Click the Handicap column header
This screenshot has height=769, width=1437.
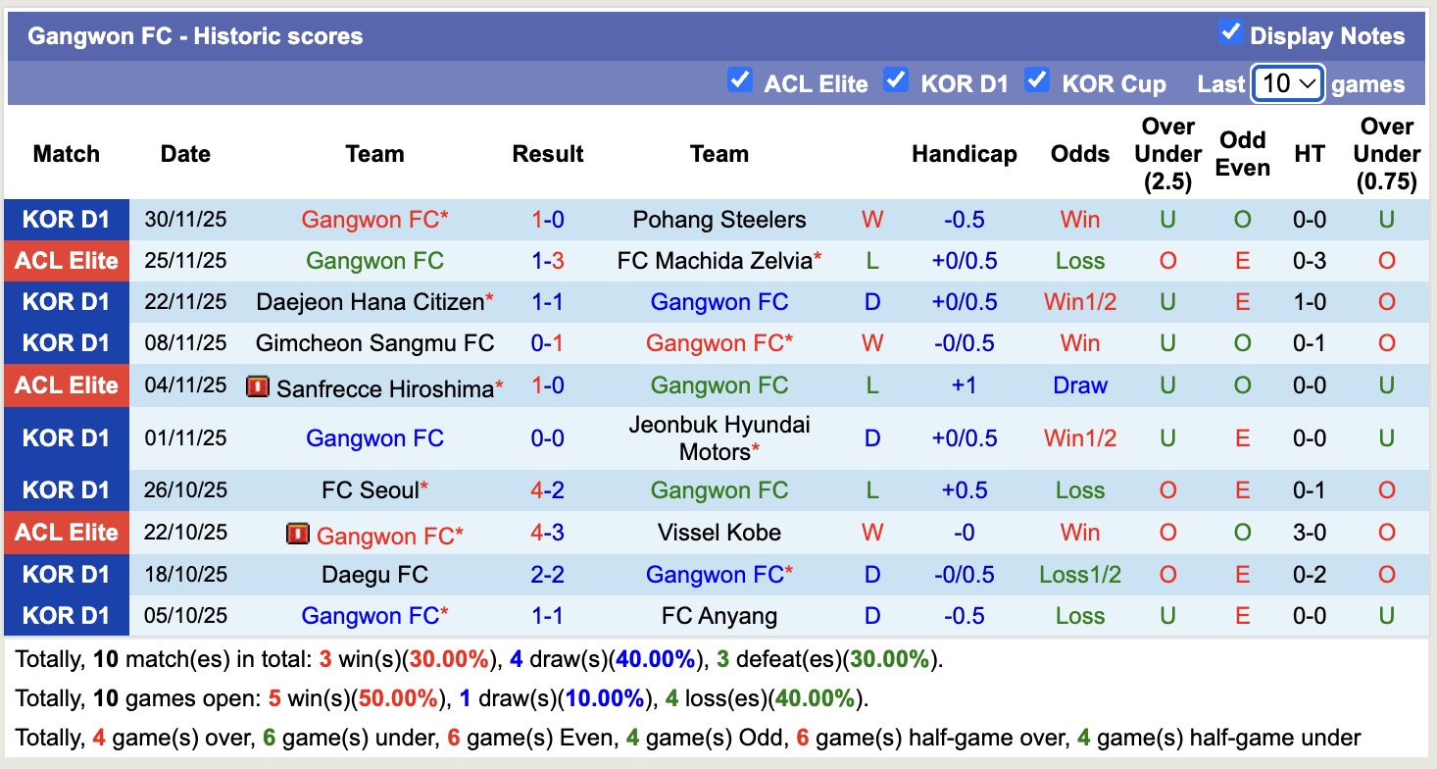tap(964, 154)
